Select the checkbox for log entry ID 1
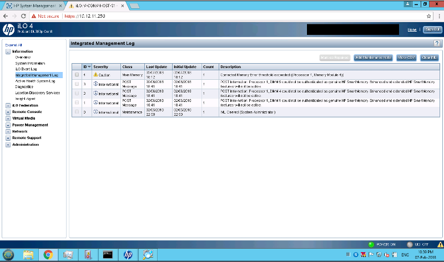This screenshot has height=262, width=444. coord(77,102)
